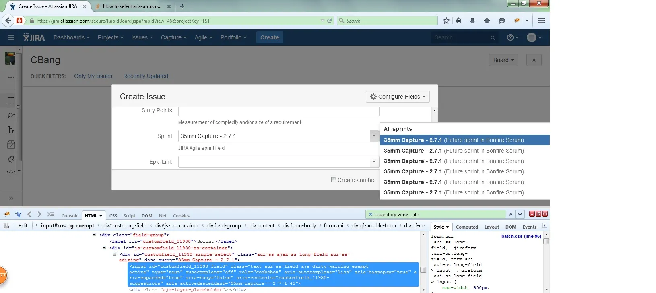The width and height of the screenshot is (656, 293).
Task: Apply the Only My Issues quick filter
Action: [93, 76]
